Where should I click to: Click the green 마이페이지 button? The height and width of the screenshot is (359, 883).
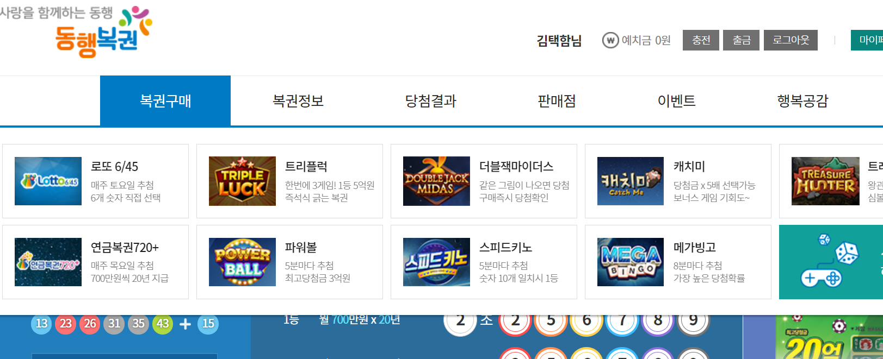click(867, 40)
